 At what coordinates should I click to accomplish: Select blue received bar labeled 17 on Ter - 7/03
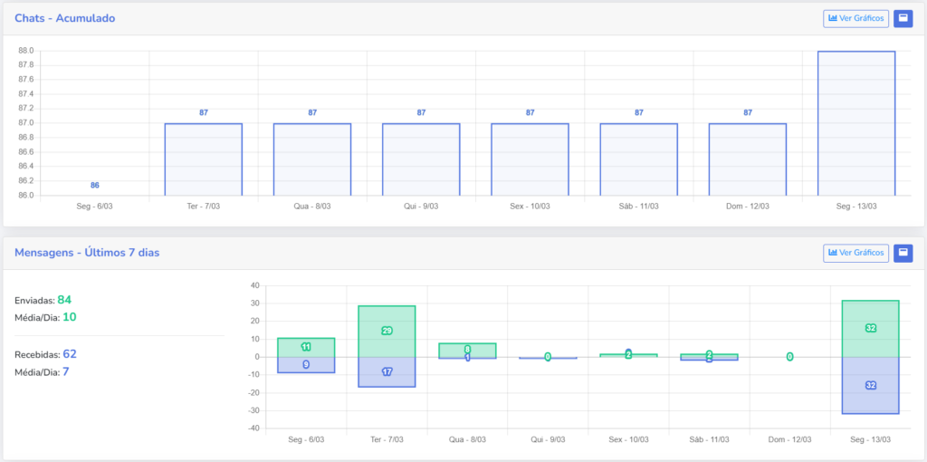[x=387, y=372]
